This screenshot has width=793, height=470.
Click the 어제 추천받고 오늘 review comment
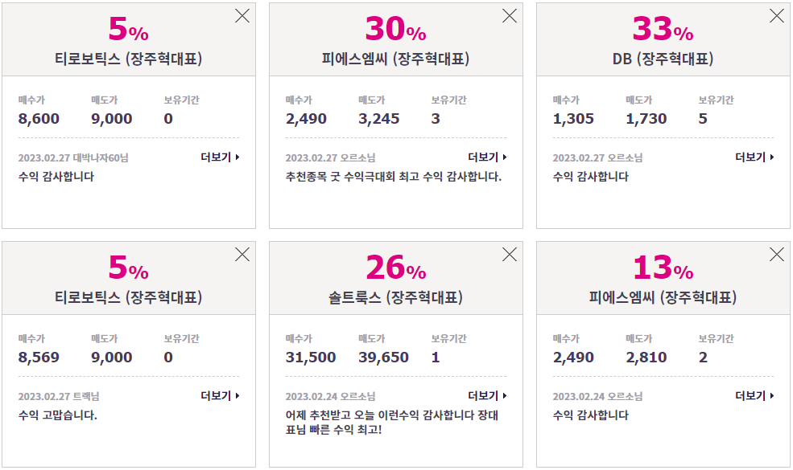(x=392, y=422)
